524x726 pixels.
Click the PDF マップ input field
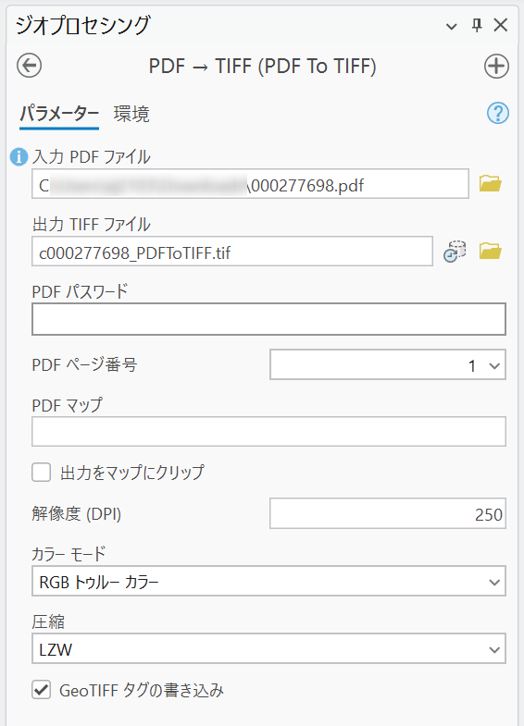pos(268,432)
